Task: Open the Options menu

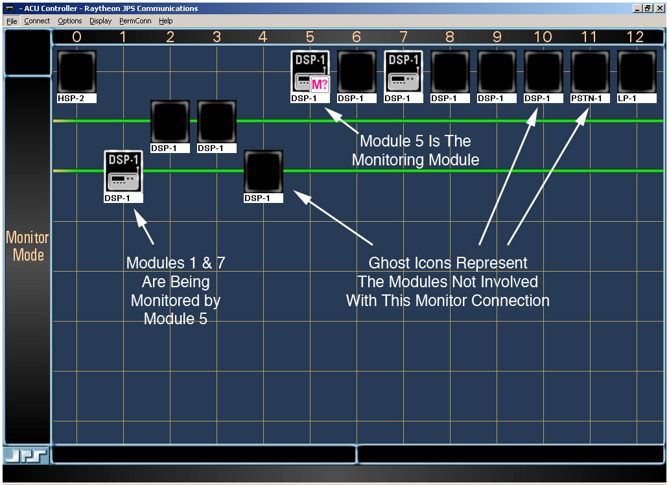Action: 70,21
